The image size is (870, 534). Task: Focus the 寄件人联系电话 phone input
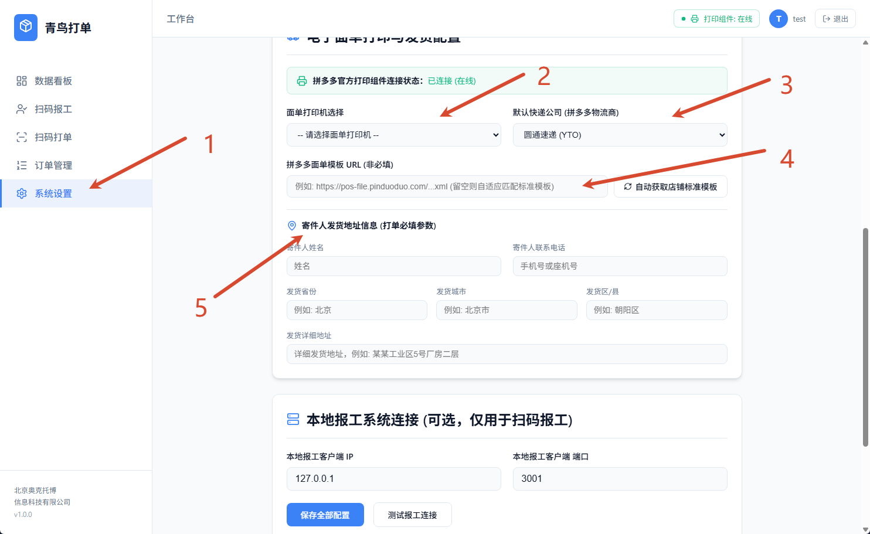620,266
